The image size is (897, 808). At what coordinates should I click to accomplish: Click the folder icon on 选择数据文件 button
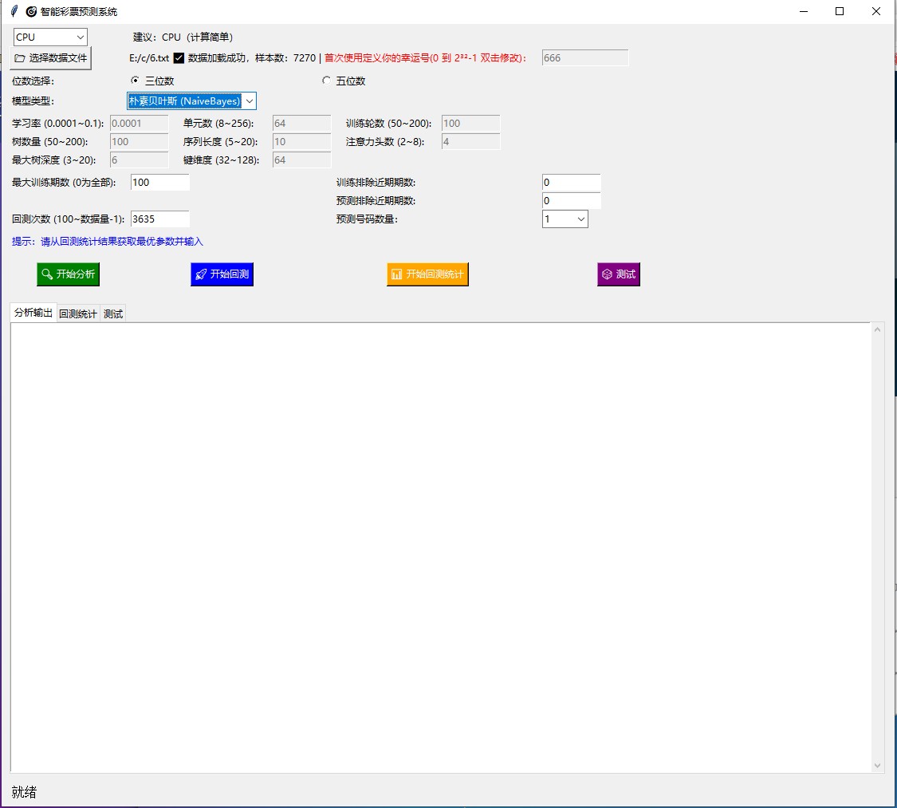tap(20, 58)
